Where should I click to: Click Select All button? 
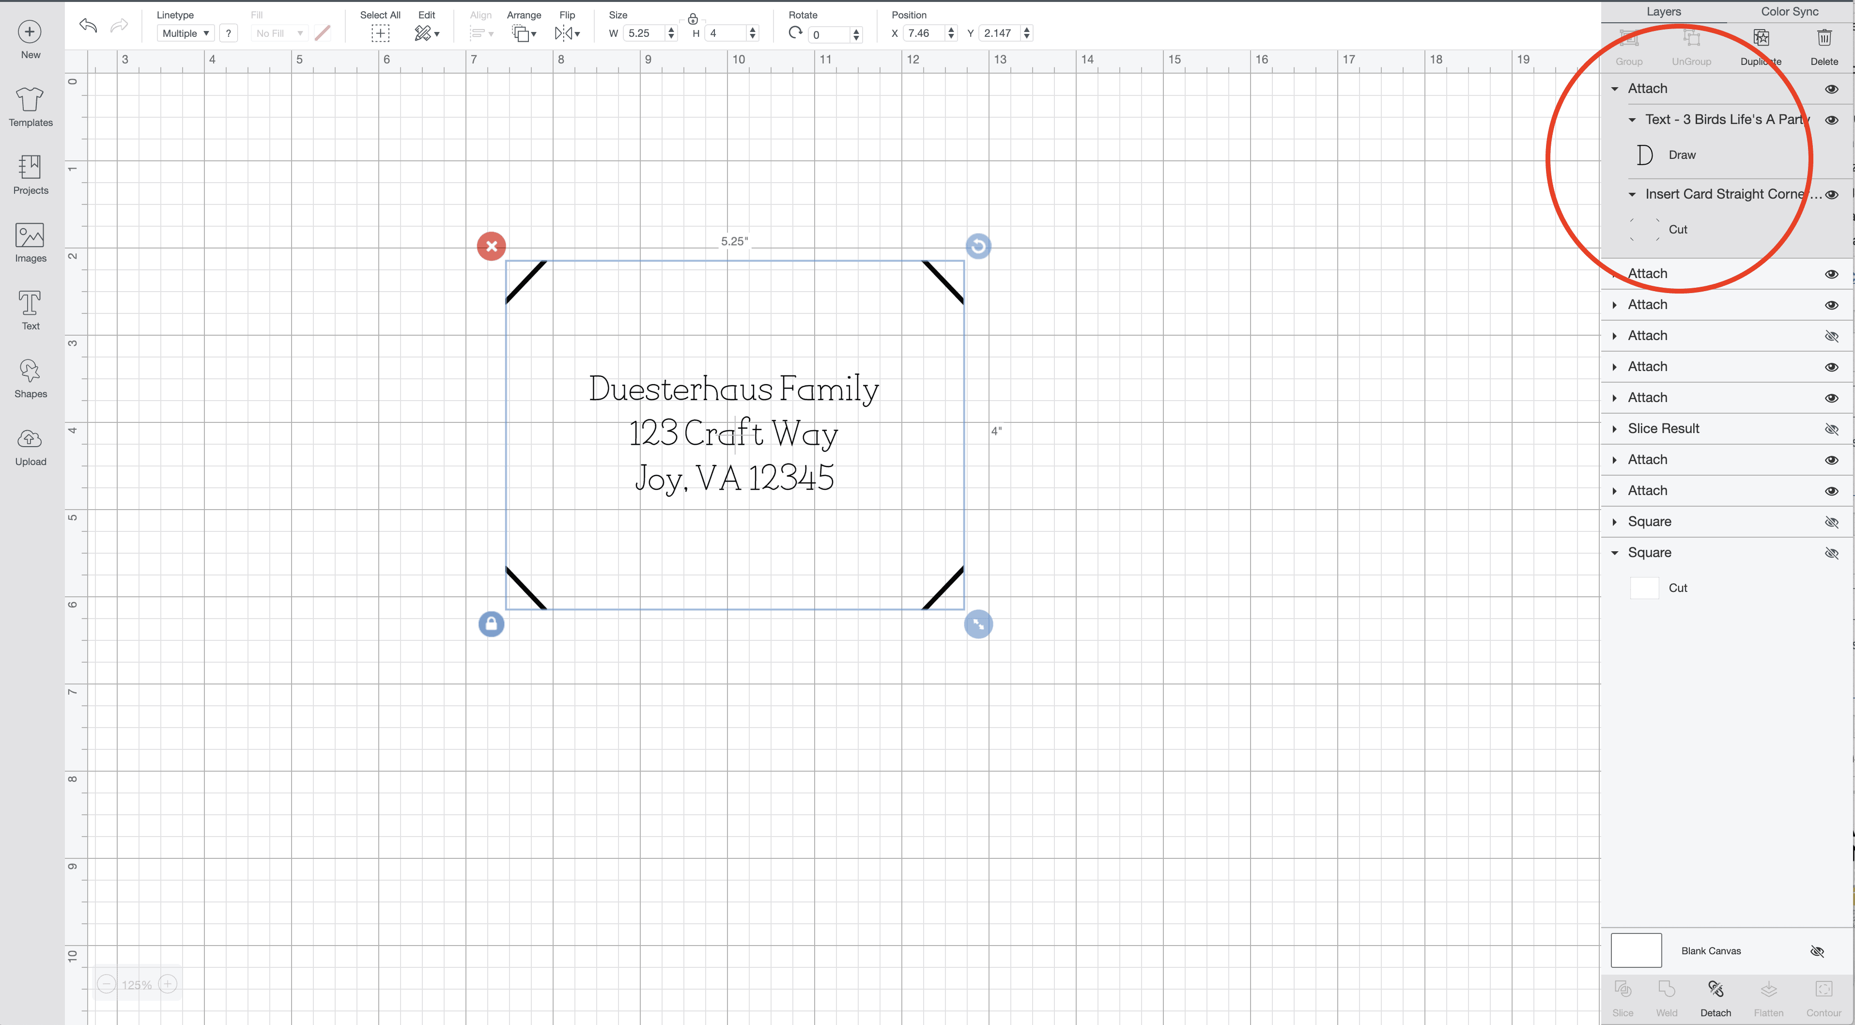click(380, 33)
